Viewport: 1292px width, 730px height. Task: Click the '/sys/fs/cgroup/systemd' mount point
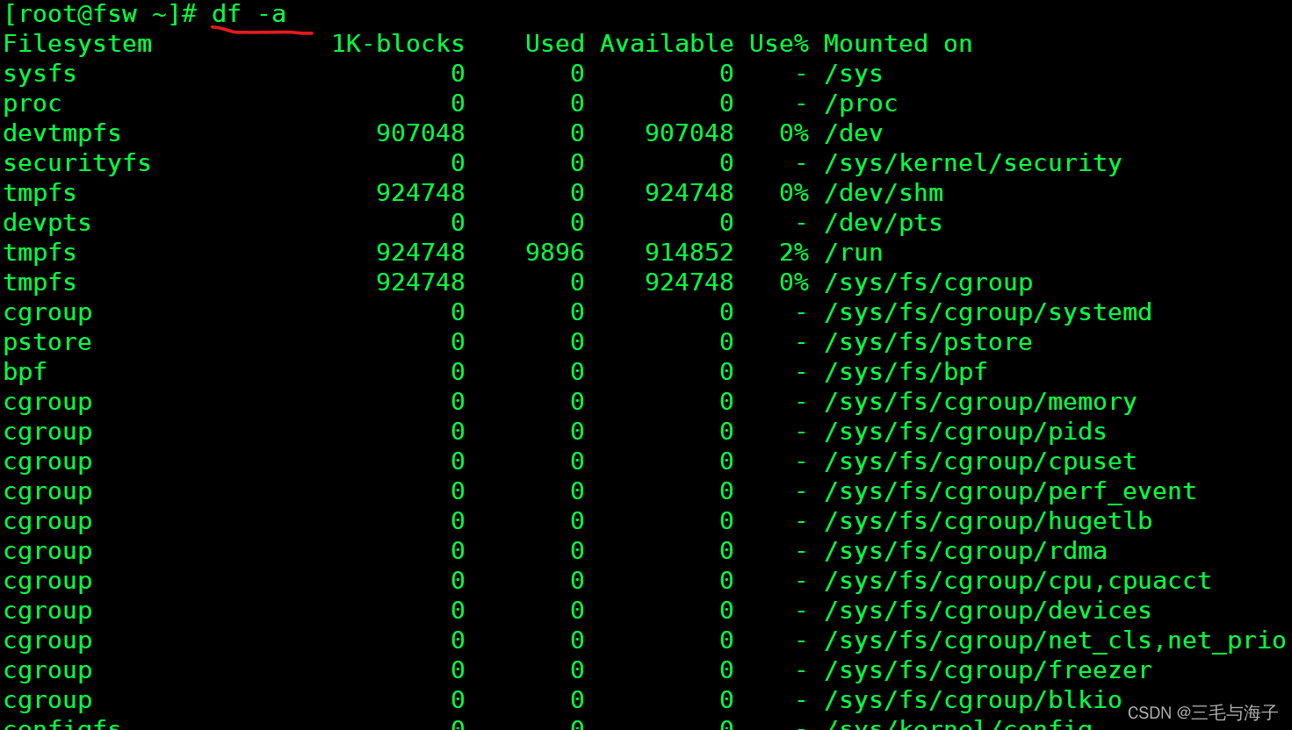tap(987, 312)
